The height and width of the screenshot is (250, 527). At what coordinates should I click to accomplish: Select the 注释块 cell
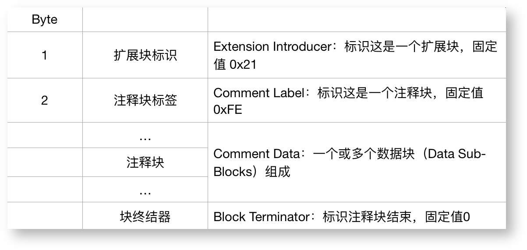[x=145, y=163]
